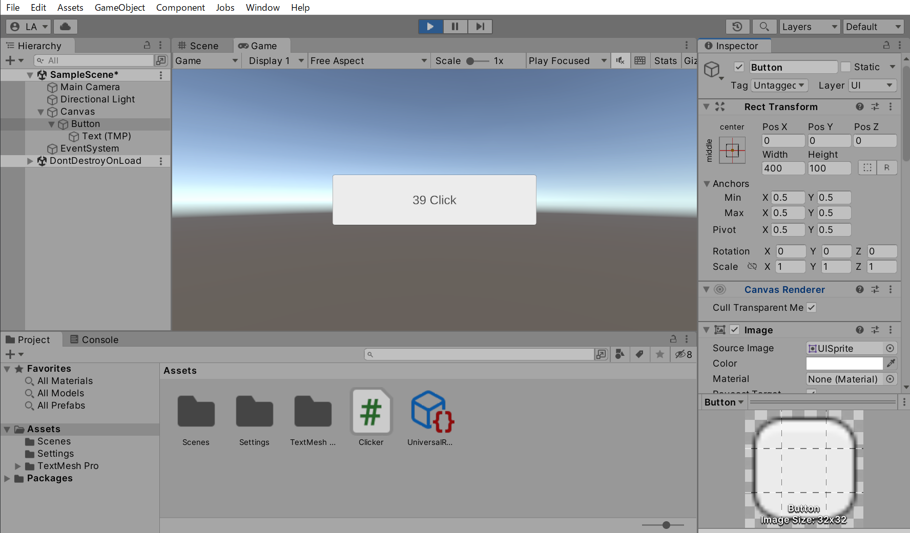Disable the Image component checkbox

point(735,330)
